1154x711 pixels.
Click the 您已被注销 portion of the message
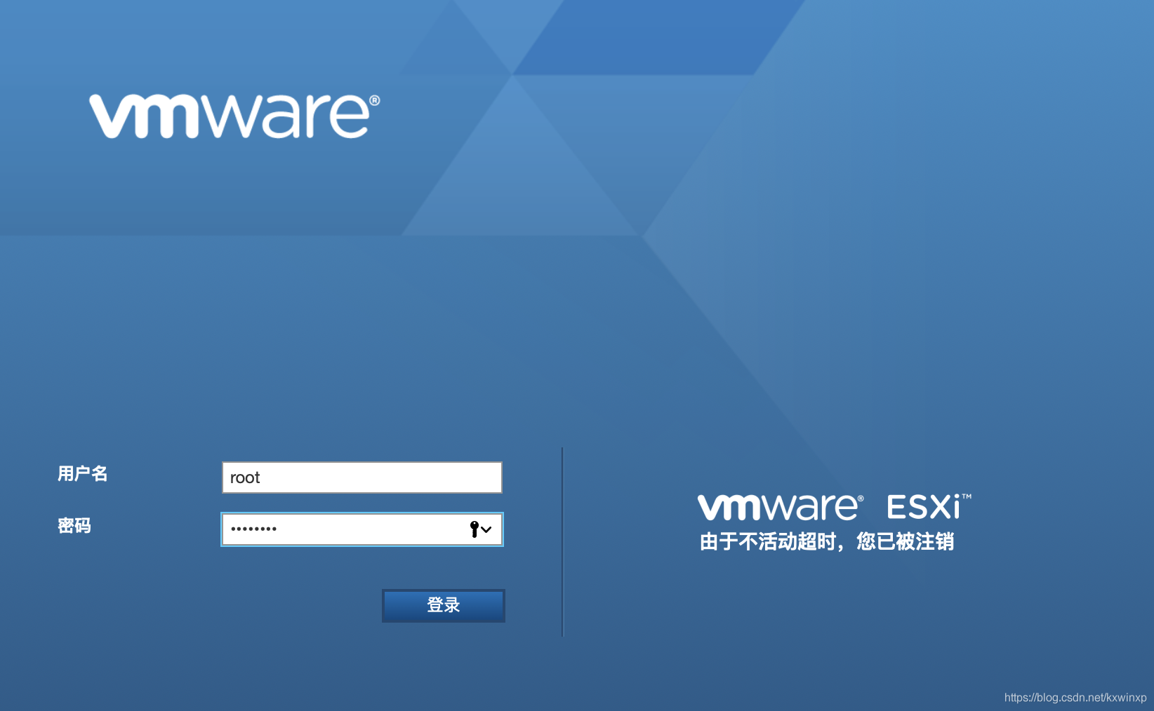[x=905, y=542]
